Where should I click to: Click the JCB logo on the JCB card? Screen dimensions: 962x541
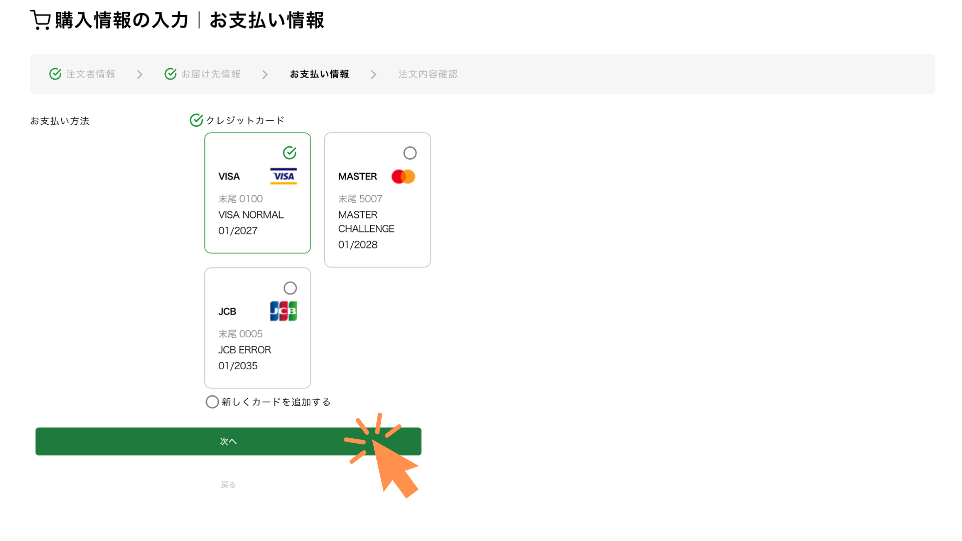click(x=284, y=311)
